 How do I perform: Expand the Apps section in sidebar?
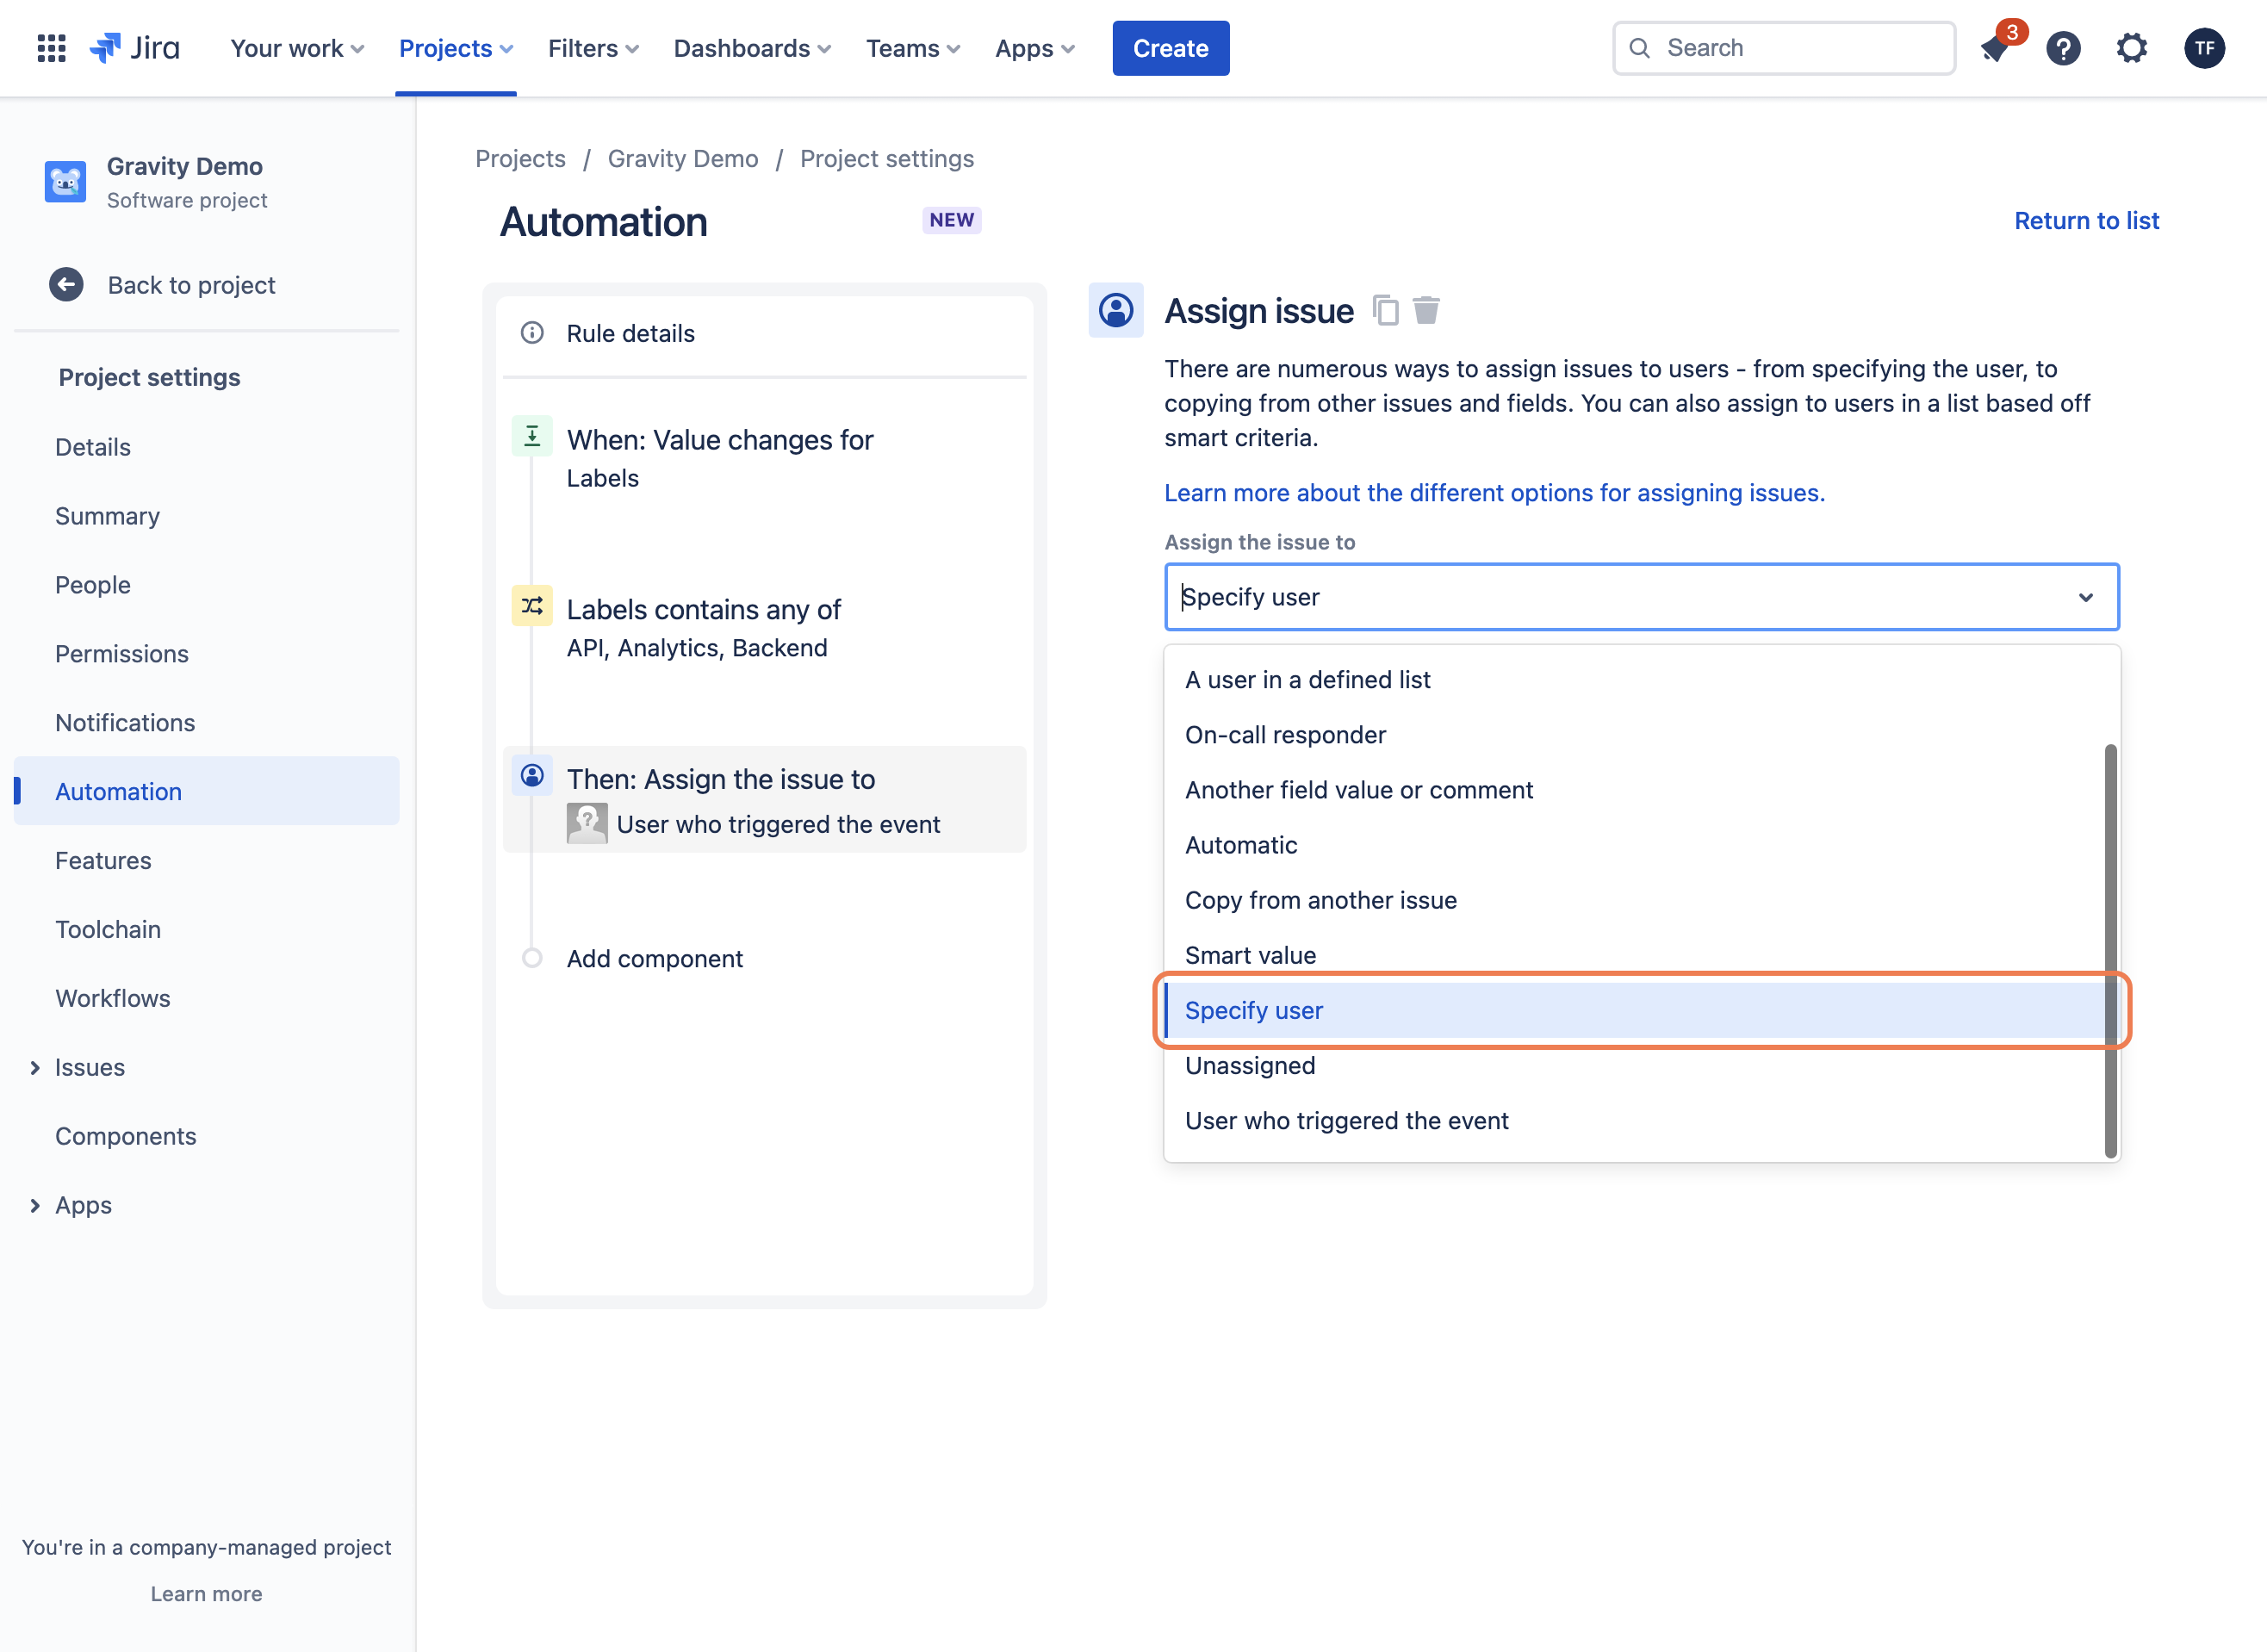click(35, 1205)
